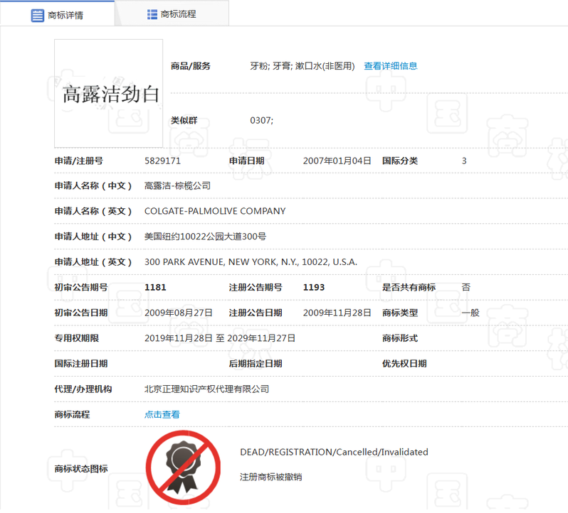Select application date 2007年01月04日
568x513 pixels.
[337, 161]
